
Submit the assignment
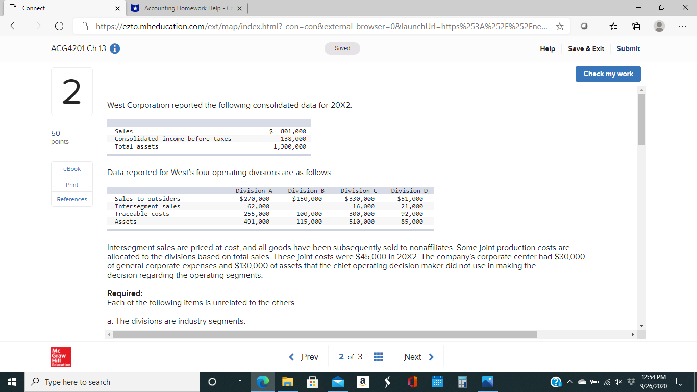click(628, 48)
